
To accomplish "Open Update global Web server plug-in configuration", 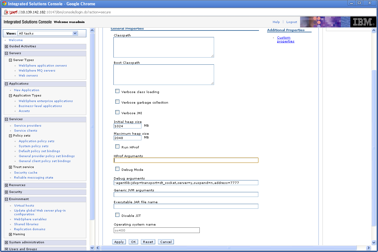I will (x=40, y=212).
